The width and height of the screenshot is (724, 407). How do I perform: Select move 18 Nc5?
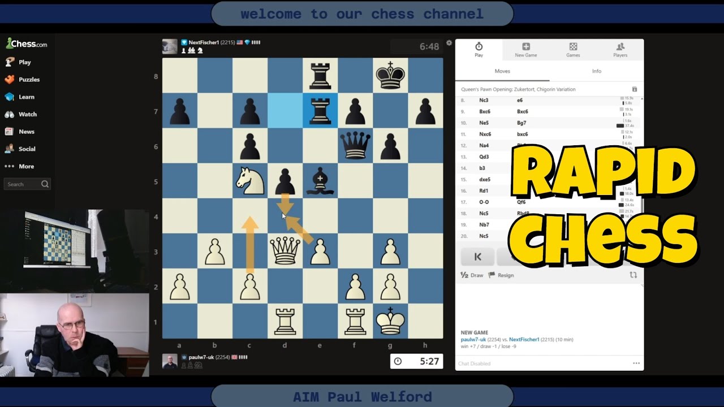(x=484, y=213)
